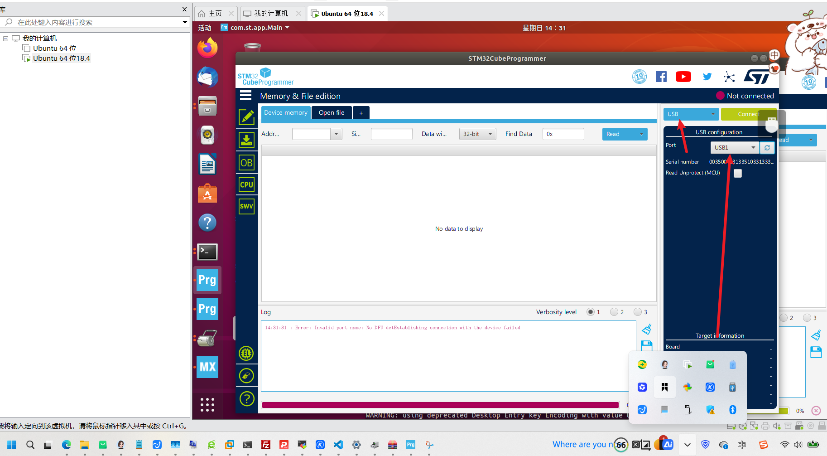Open the 32-bit data width dropdown
The image size is (827, 456).
[x=478, y=134]
